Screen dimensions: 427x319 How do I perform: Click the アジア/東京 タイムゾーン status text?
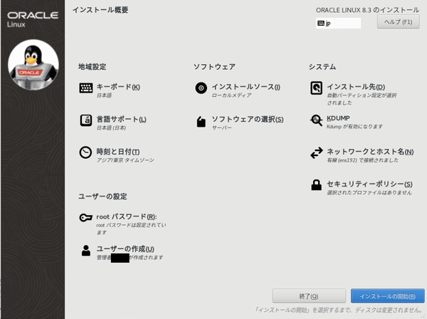tap(125, 160)
